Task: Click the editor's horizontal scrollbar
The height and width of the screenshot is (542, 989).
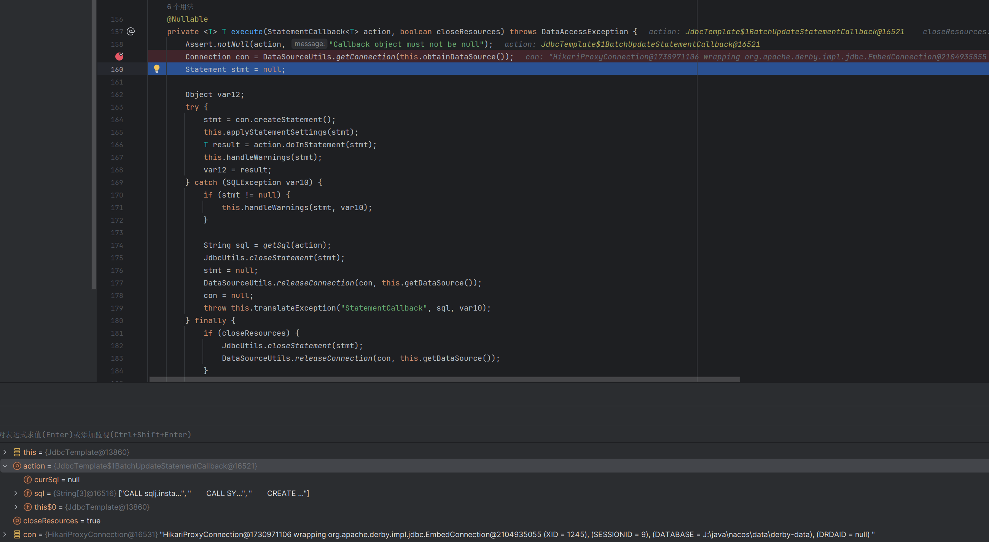Action: click(x=444, y=379)
